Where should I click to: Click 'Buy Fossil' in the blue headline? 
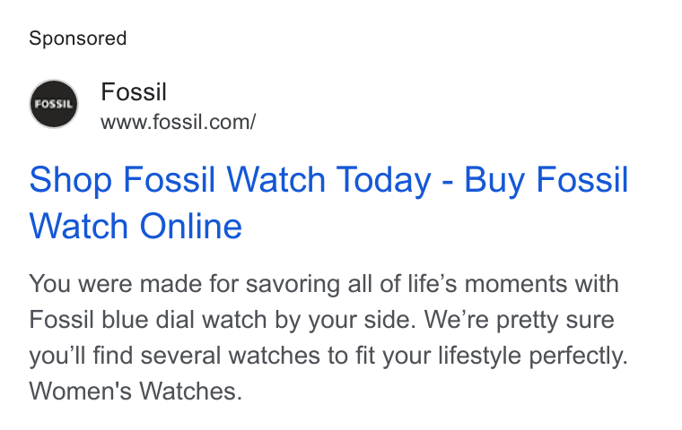pyautogui.click(x=546, y=179)
